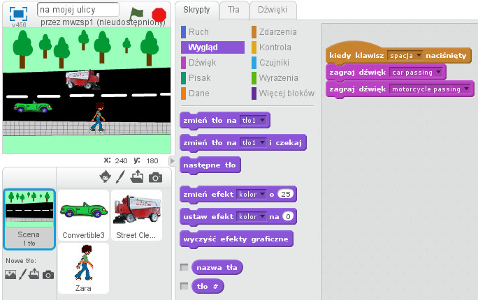Open the spacja key dropdown in the script
478x300 pixels.
405,55
